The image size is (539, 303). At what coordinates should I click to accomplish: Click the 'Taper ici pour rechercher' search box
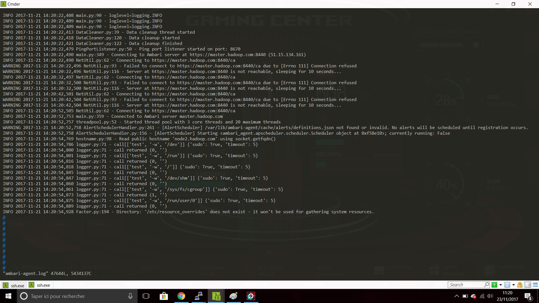[77, 296]
